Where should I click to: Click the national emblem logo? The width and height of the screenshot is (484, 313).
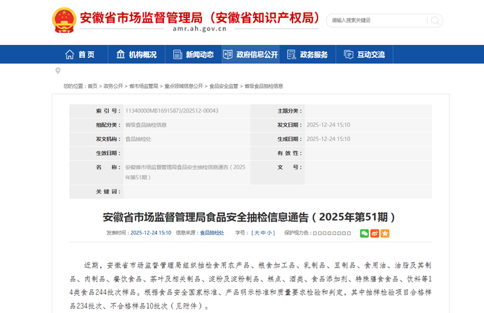[x=64, y=20]
